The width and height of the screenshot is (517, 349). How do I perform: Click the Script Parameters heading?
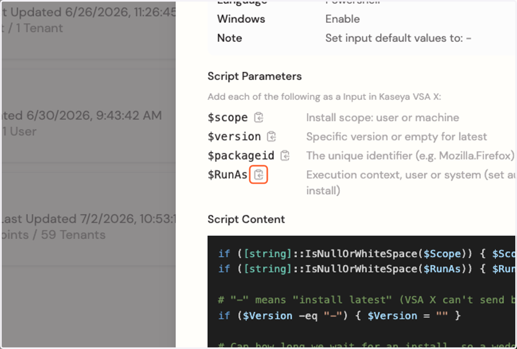click(255, 77)
